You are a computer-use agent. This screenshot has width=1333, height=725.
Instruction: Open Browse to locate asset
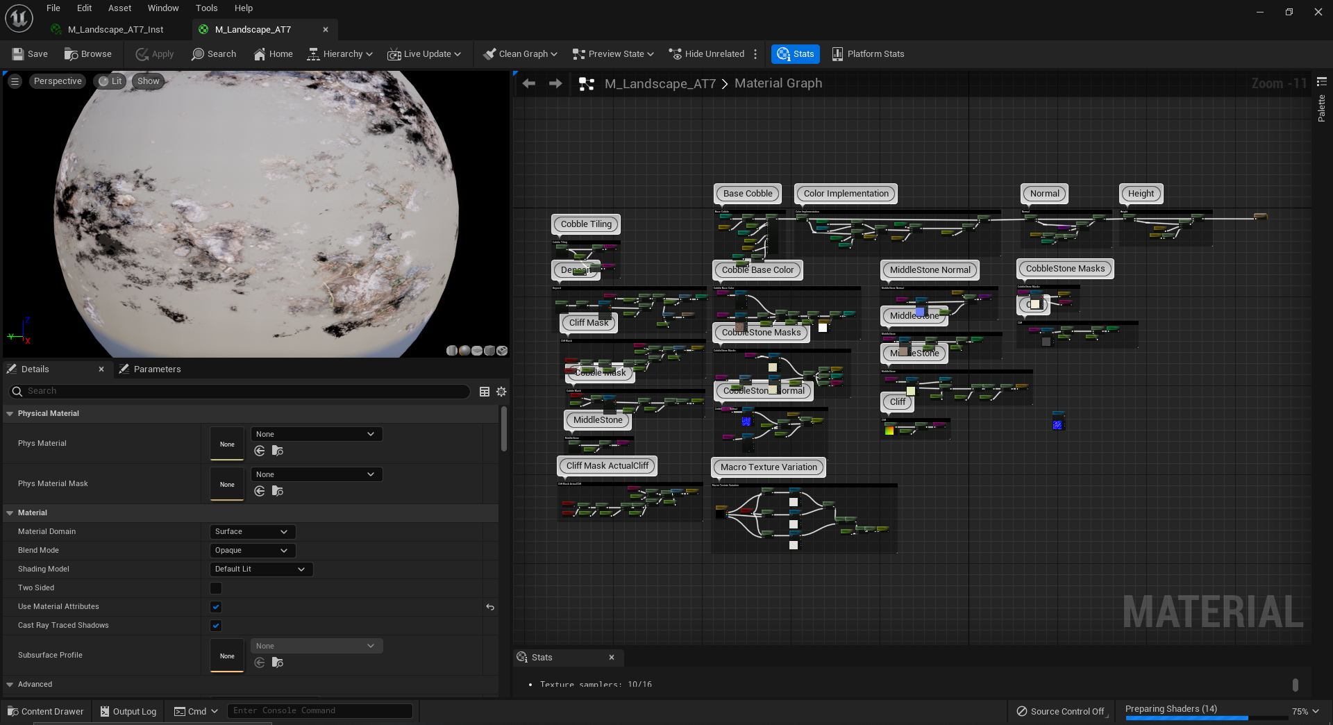(x=87, y=54)
